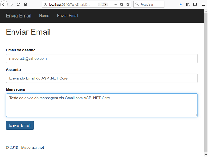The height and width of the screenshot is (157, 208).
Task: Click the 2018 Macoratti .net footer text
Action: [25, 148]
